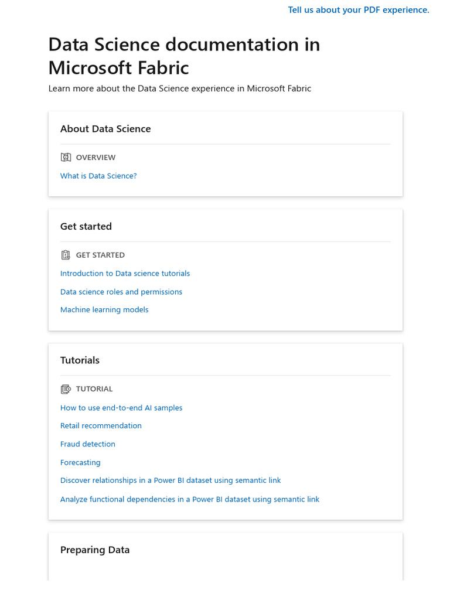Open How to use end-to-end AI samples
450x600 pixels.
click(121, 408)
